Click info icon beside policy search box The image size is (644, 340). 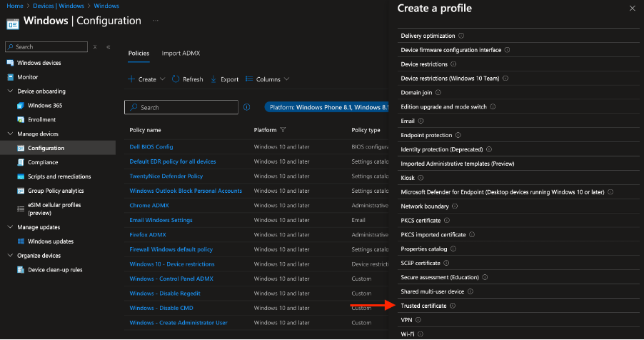(x=246, y=107)
